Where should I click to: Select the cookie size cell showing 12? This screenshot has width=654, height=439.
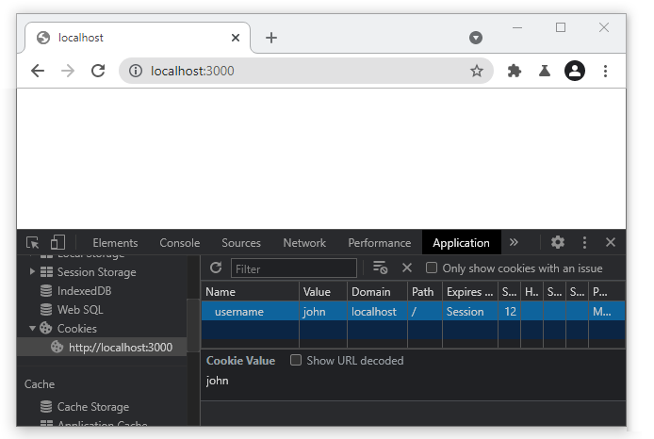tap(509, 312)
